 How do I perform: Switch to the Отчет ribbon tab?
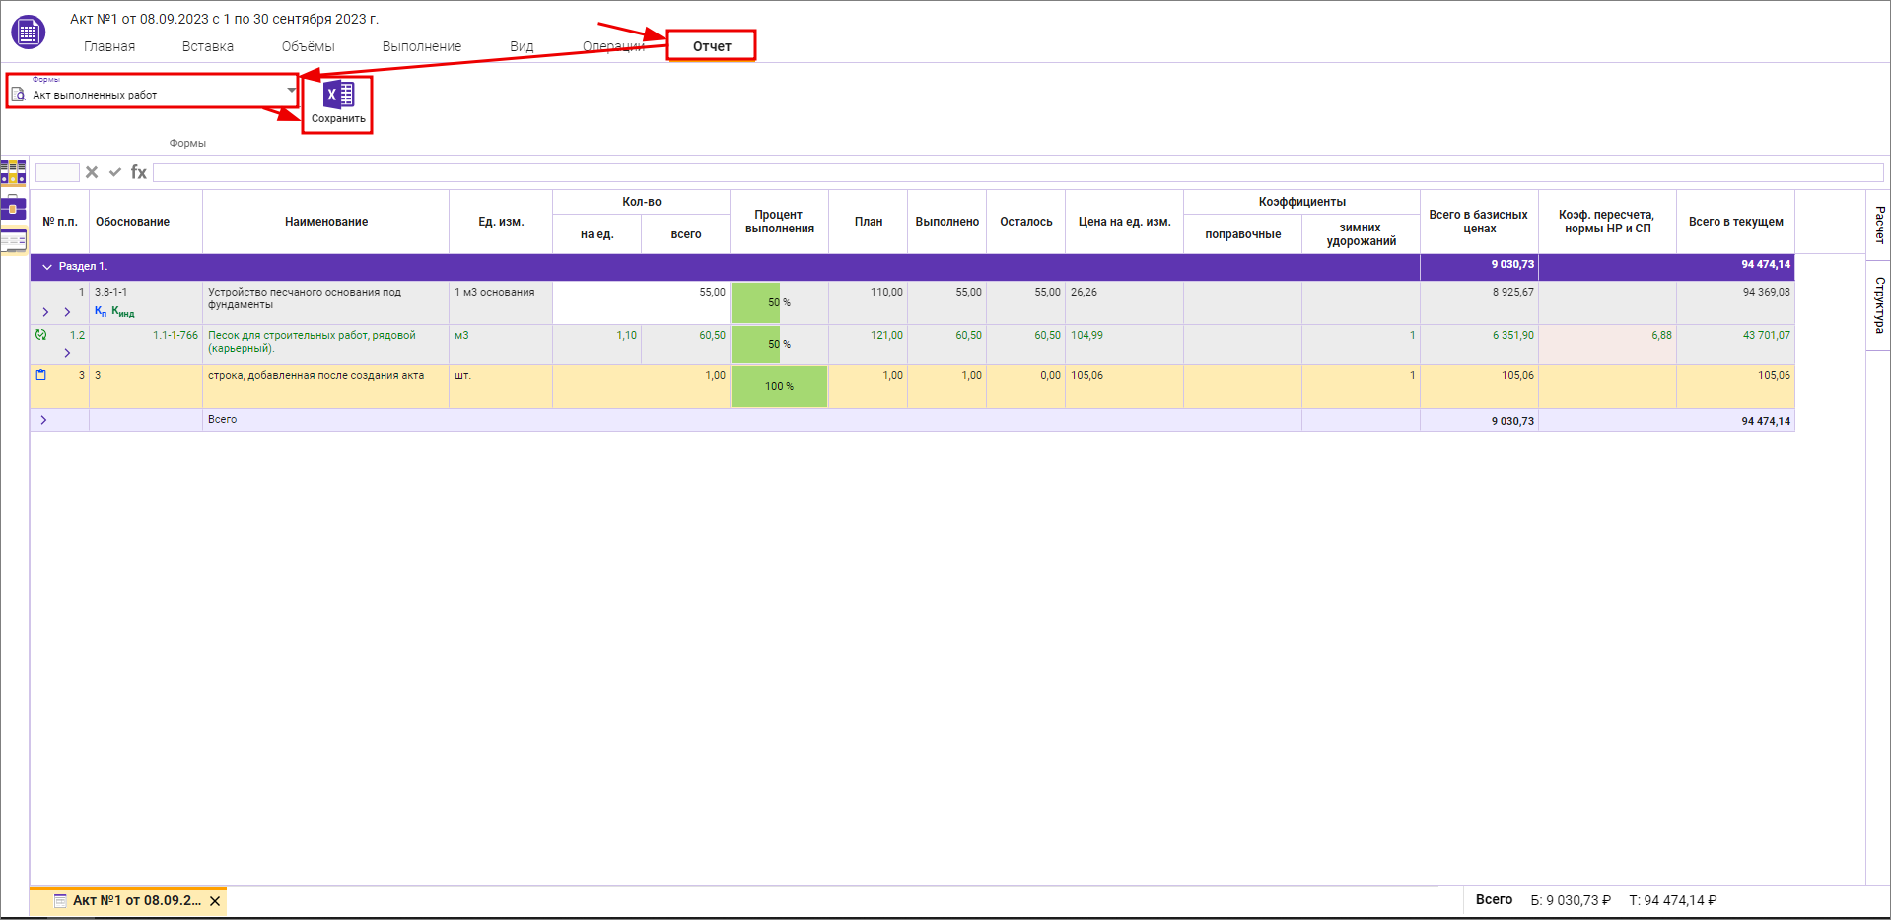pyautogui.click(x=711, y=46)
